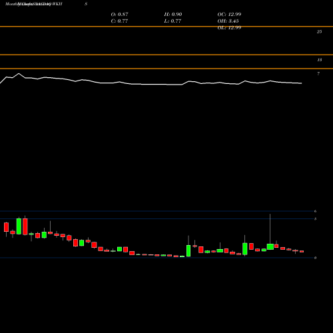This screenshot has height=333, width=333.
Task: Click the close price value C: 0.77
Action: (x=119, y=21)
